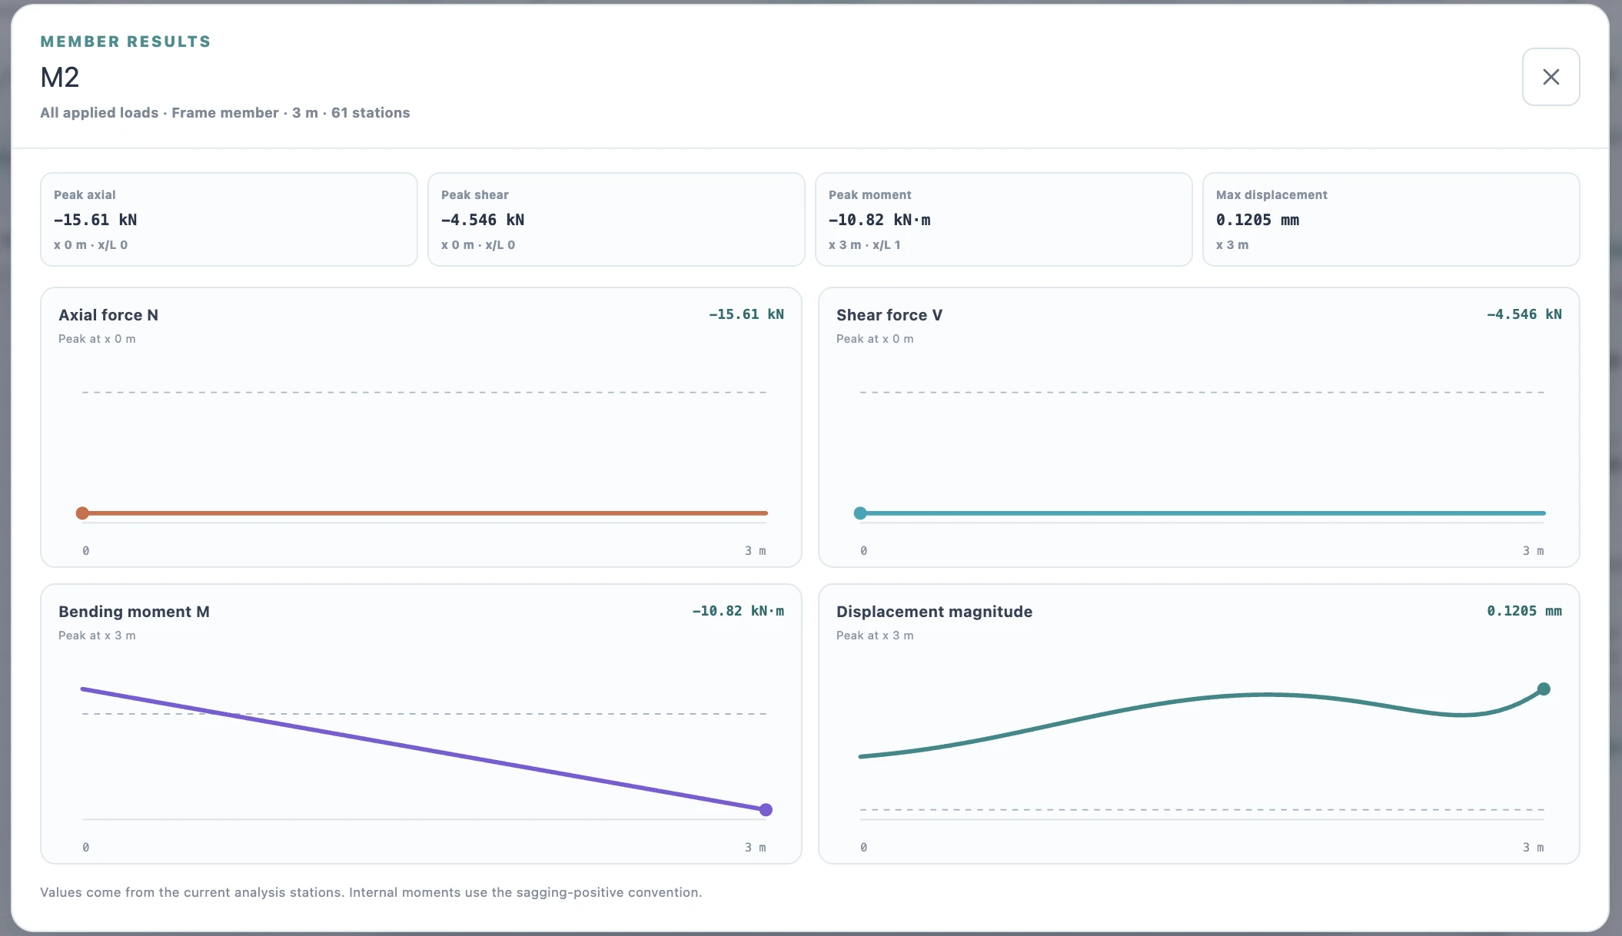Image resolution: width=1622 pixels, height=936 pixels.
Task: Click the 0.1205 mm value in displacement chart header
Action: point(1524,611)
